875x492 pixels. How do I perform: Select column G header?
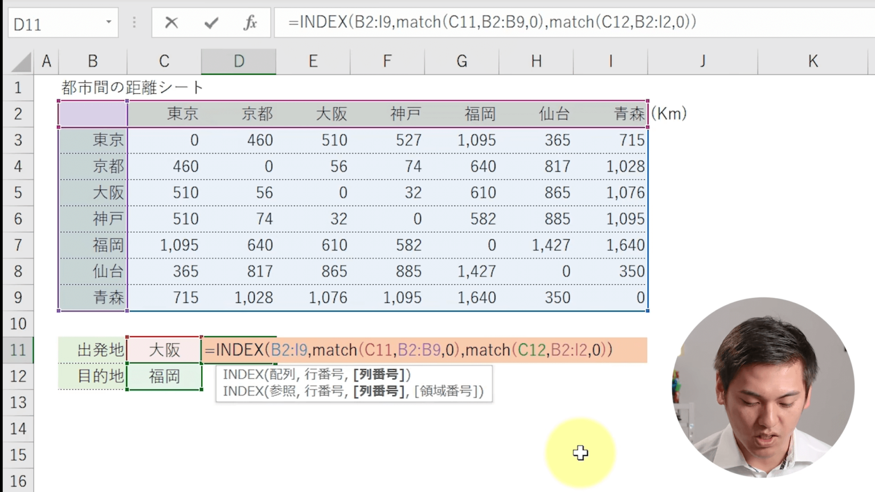click(461, 61)
